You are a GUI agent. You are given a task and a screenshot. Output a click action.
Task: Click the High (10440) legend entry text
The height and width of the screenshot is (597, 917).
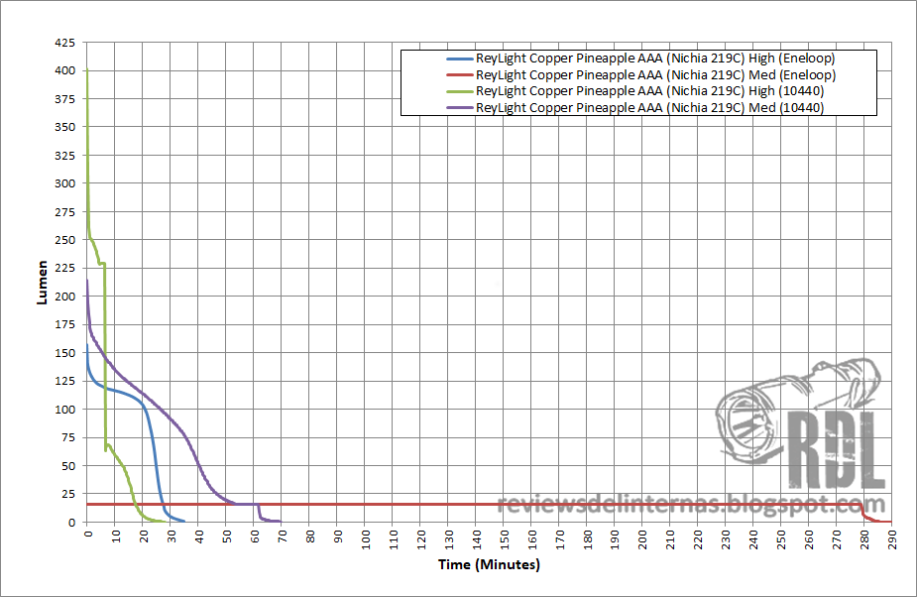tap(649, 91)
